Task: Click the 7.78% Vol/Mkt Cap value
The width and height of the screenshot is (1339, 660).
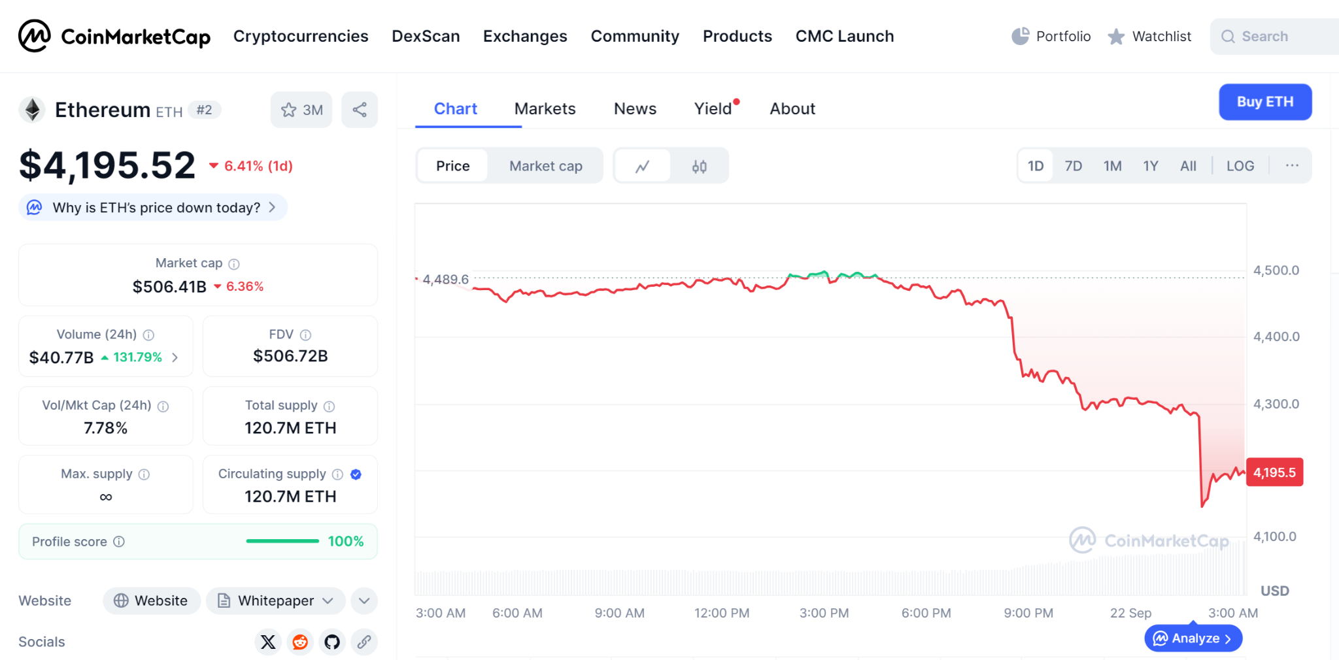Action: [x=105, y=428]
